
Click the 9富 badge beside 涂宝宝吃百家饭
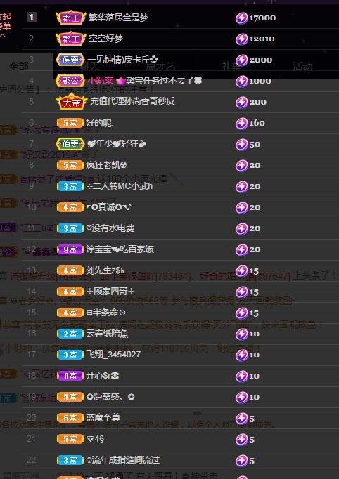(70, 249)
